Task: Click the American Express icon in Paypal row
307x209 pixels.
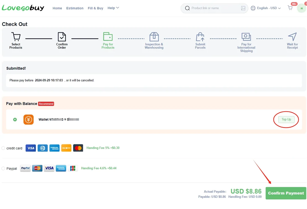Action: (61, 168)
